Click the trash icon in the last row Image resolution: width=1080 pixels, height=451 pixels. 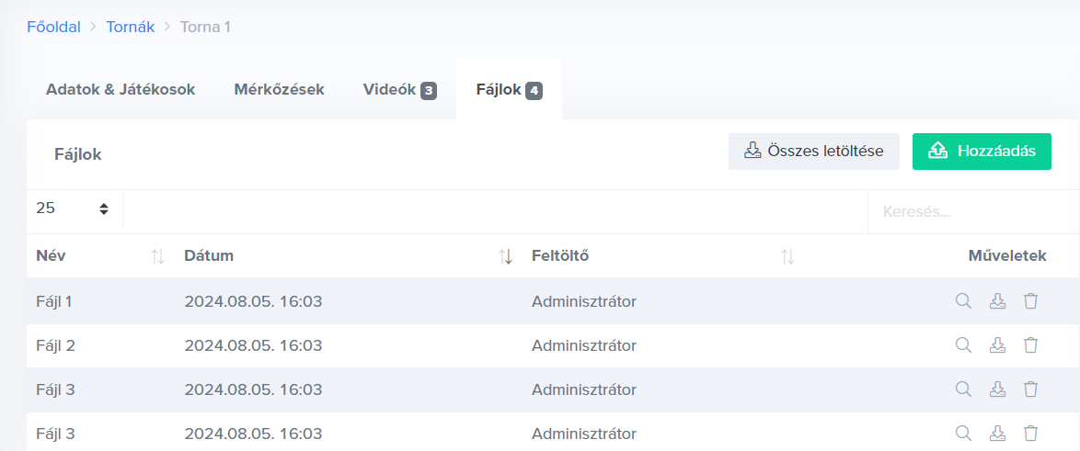pos(1031,433)
